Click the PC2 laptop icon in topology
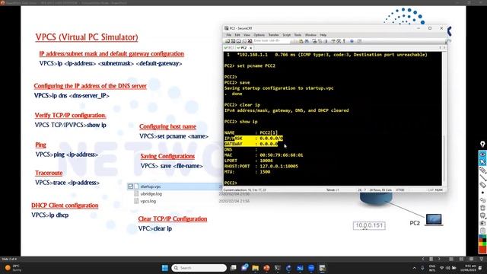 [434, 220]
